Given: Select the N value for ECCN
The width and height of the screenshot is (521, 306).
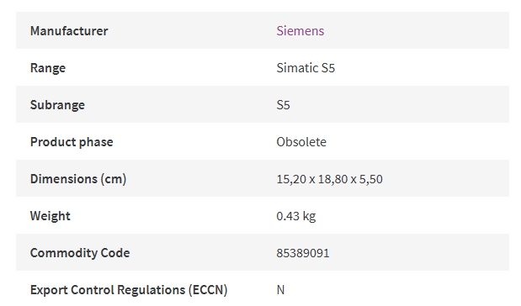Looking at the screenshot, I should pyautogui.click(x=280, y=290).
